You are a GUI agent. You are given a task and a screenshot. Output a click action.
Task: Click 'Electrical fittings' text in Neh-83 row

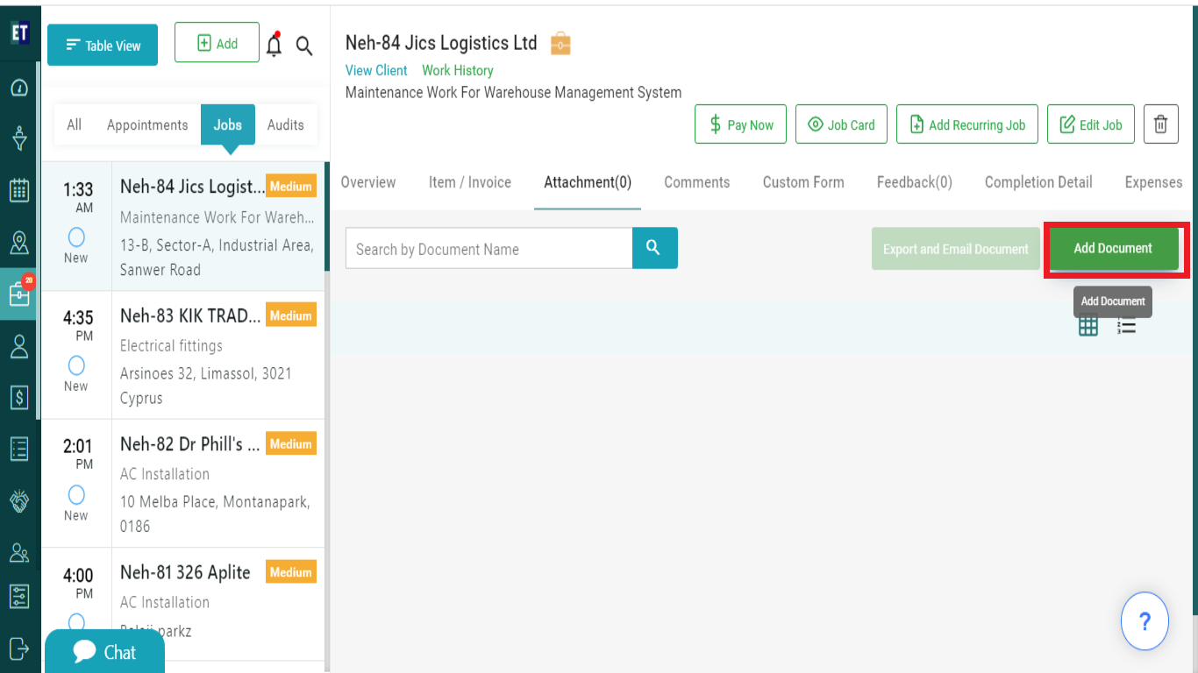(x=171, y=346)
